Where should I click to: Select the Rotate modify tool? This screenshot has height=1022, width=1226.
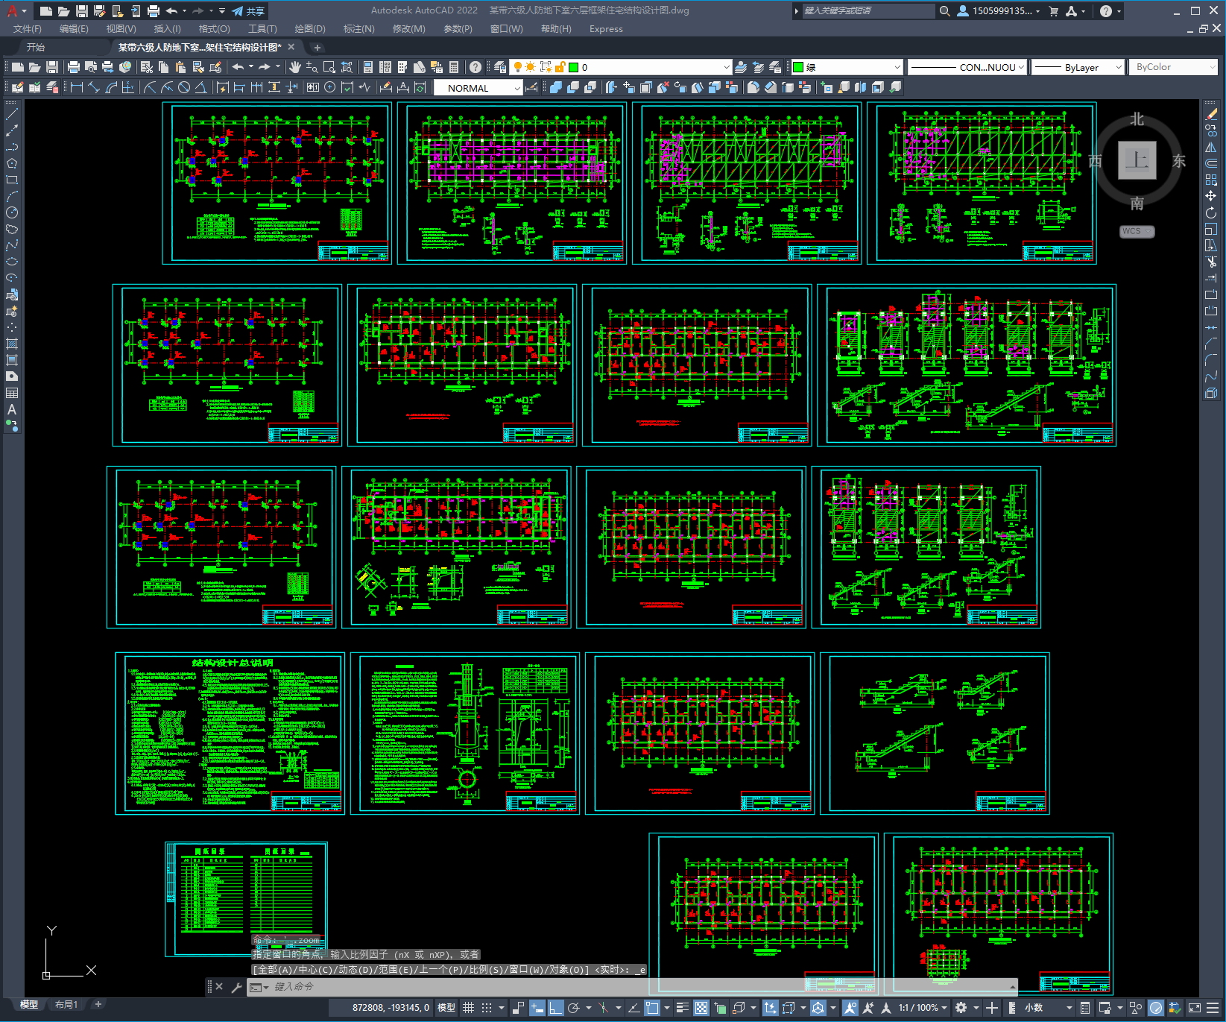tap(1211, 212)
